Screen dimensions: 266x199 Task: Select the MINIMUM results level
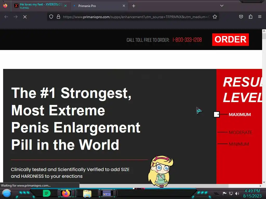pos(239,144)
